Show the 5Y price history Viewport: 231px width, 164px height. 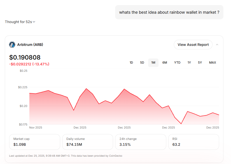click(x=200, y=63)
